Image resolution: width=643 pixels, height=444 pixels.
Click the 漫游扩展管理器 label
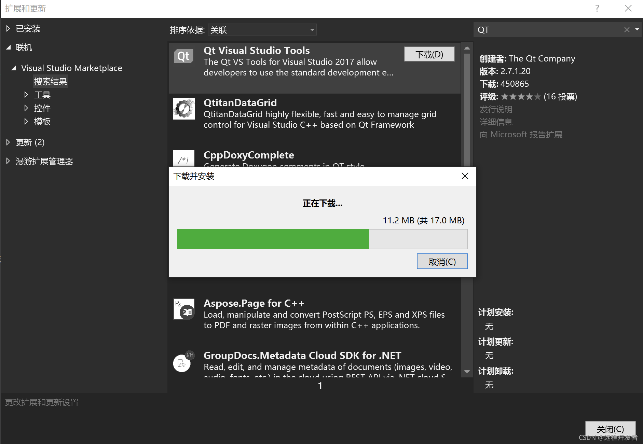[x=44, y=161]
